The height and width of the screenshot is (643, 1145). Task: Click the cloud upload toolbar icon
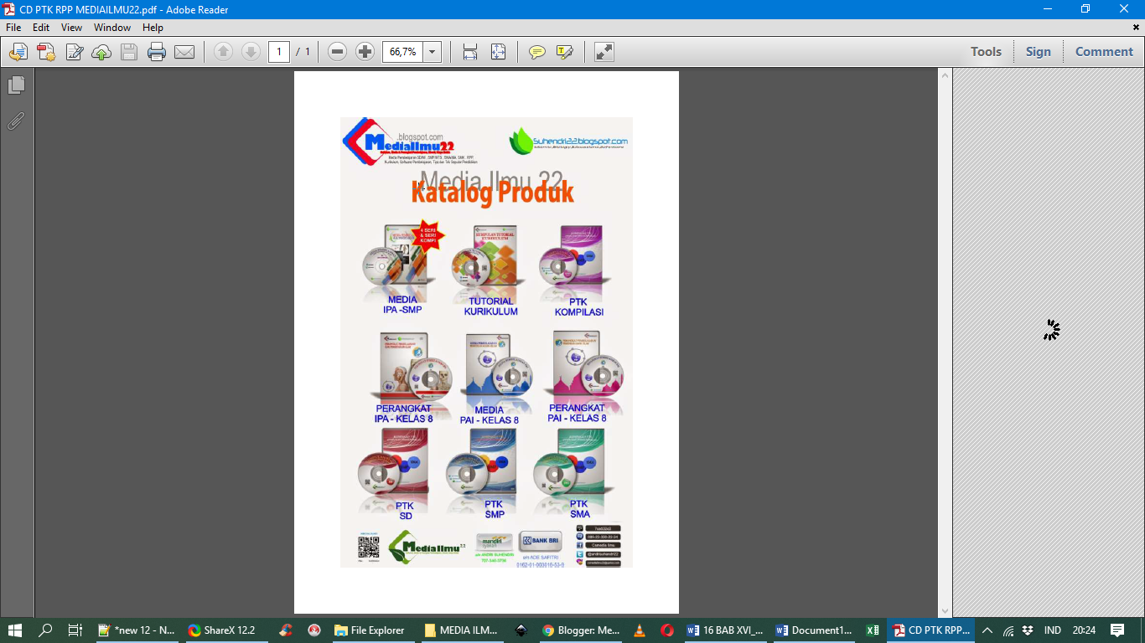click(x=101, y=52)
